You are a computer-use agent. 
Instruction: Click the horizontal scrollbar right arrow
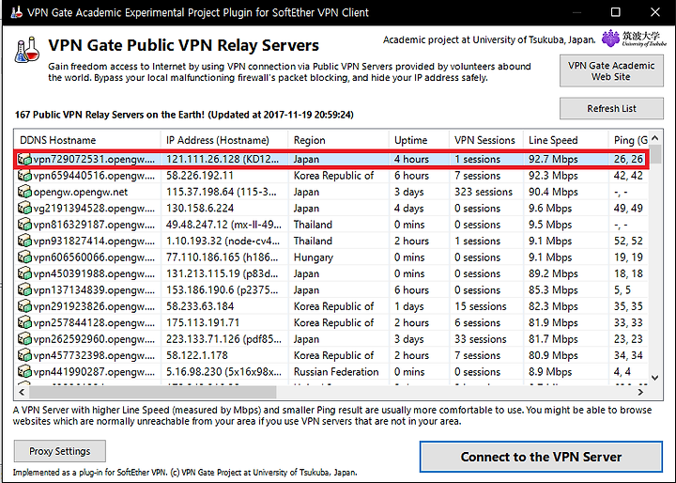tap(640, 392)
